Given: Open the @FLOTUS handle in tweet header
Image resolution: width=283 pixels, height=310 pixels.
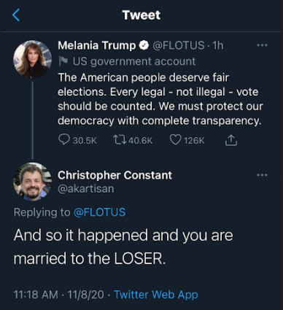Looking at the screenshot, I should point(178,45).
